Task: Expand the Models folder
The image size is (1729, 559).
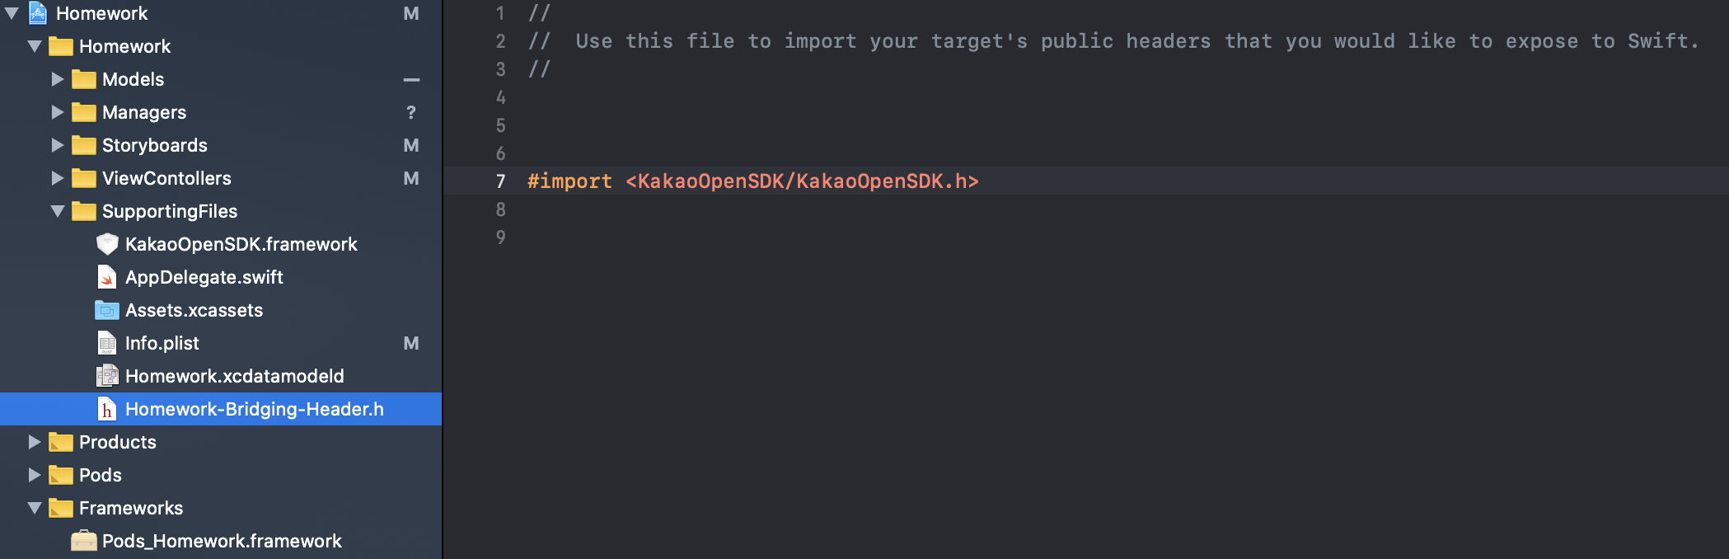Action: point(57,79)
